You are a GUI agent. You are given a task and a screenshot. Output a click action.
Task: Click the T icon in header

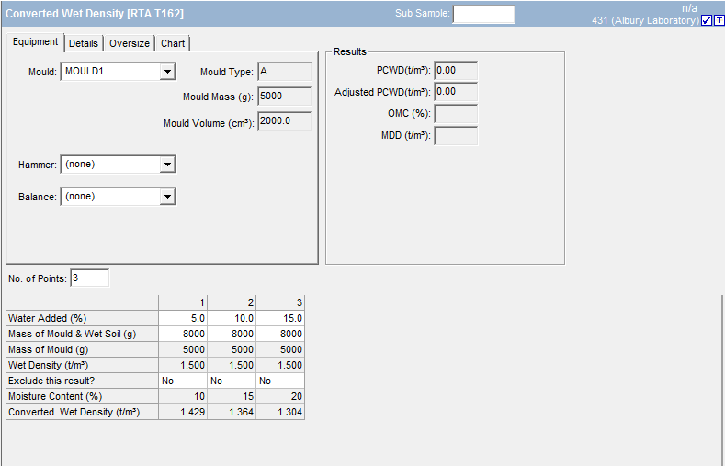718,21
